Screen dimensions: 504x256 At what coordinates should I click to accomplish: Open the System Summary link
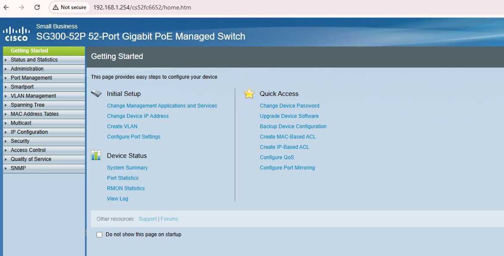coord(127,167)
